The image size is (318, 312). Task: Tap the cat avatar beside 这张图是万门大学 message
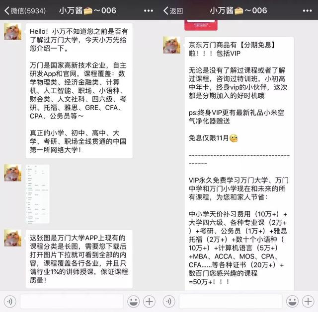coord(13,238)
